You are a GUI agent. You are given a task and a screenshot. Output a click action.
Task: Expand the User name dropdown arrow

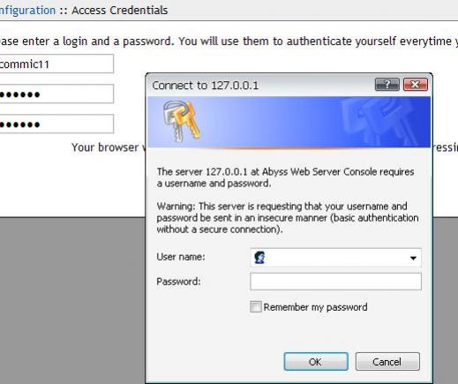[413, 258]
